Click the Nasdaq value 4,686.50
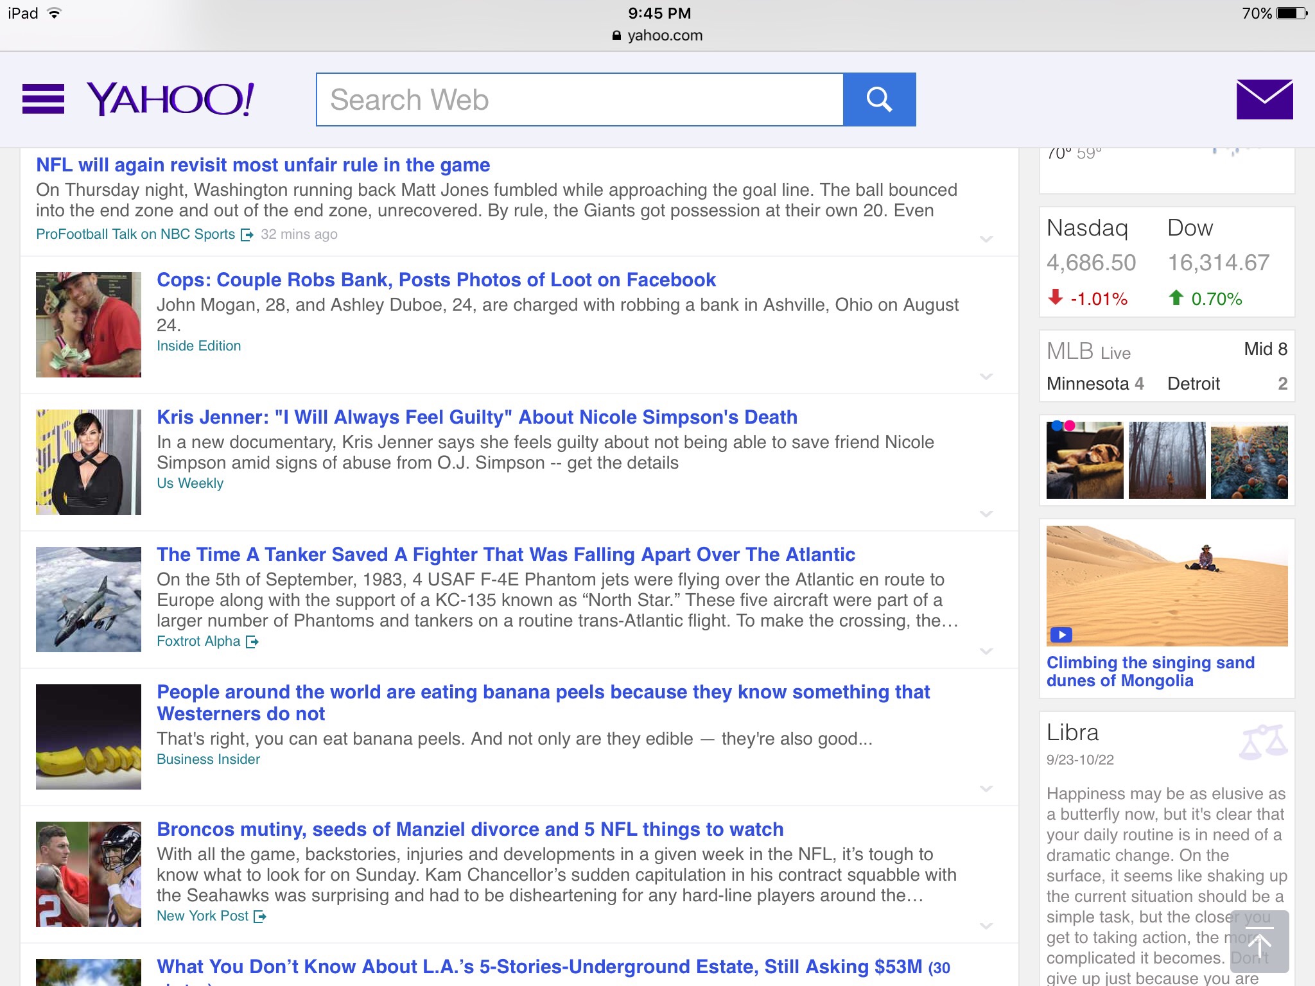This screenshot has width=1315, height=986. (x=1092, y=263)
